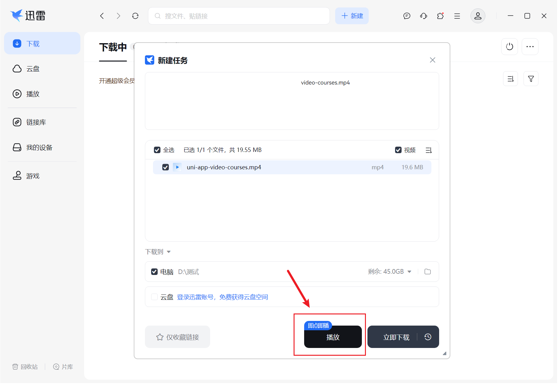Click the sort icon beside 视频 checkbox
558x384 pixels.
coord(429,150)
